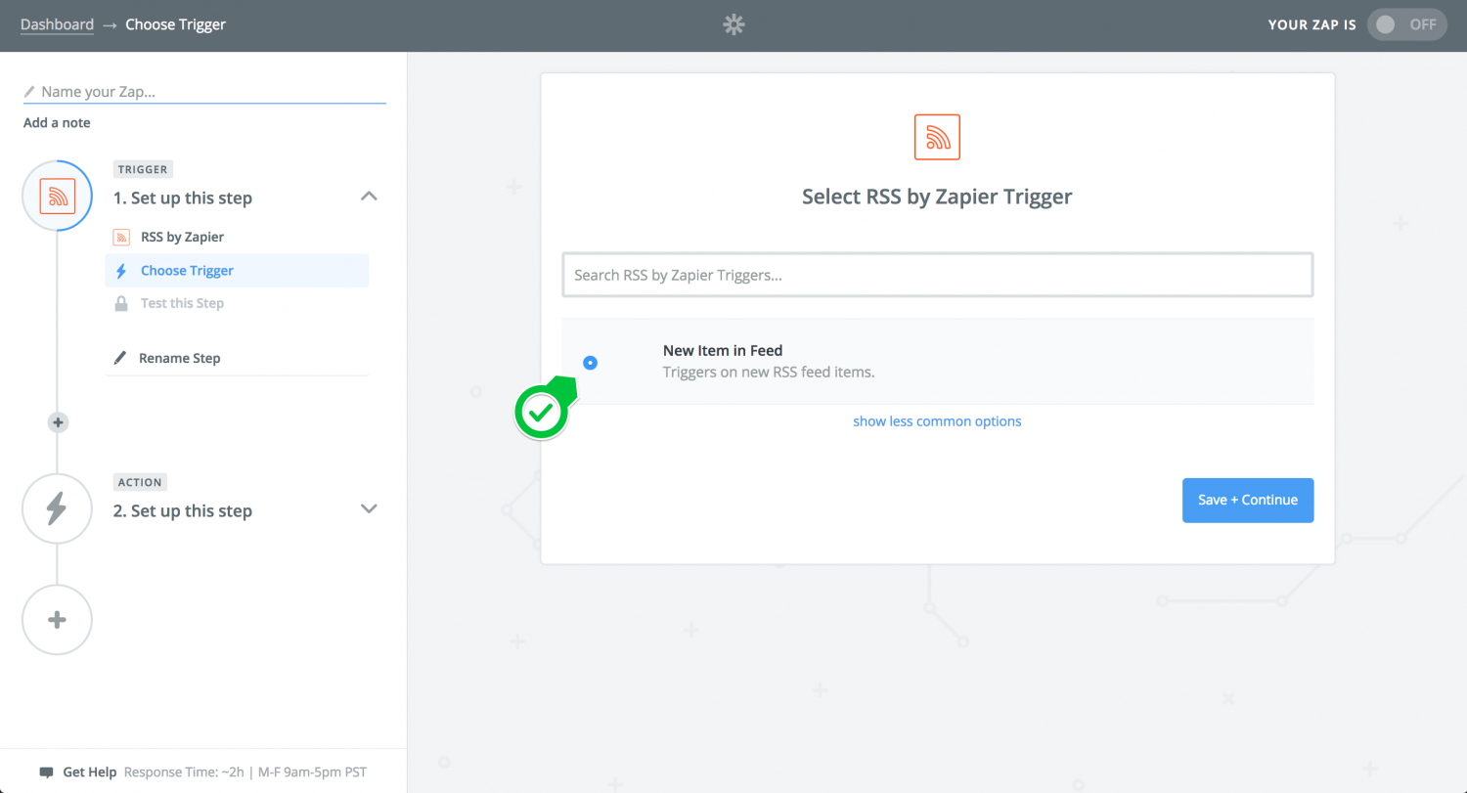Click the 1. Set up this step heading
Viewport: 1467px width, 793px height.
[183, 198]
